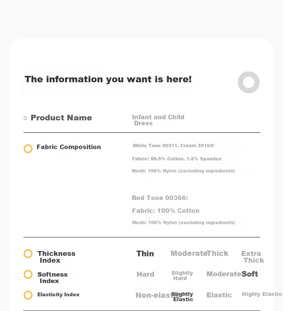Choose Extra Thick in Thickness Index
Image resolution: width=283 pixels, height=311 pixels.
(252, 257)
